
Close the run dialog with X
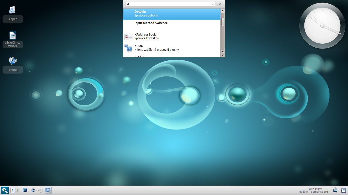220,4
